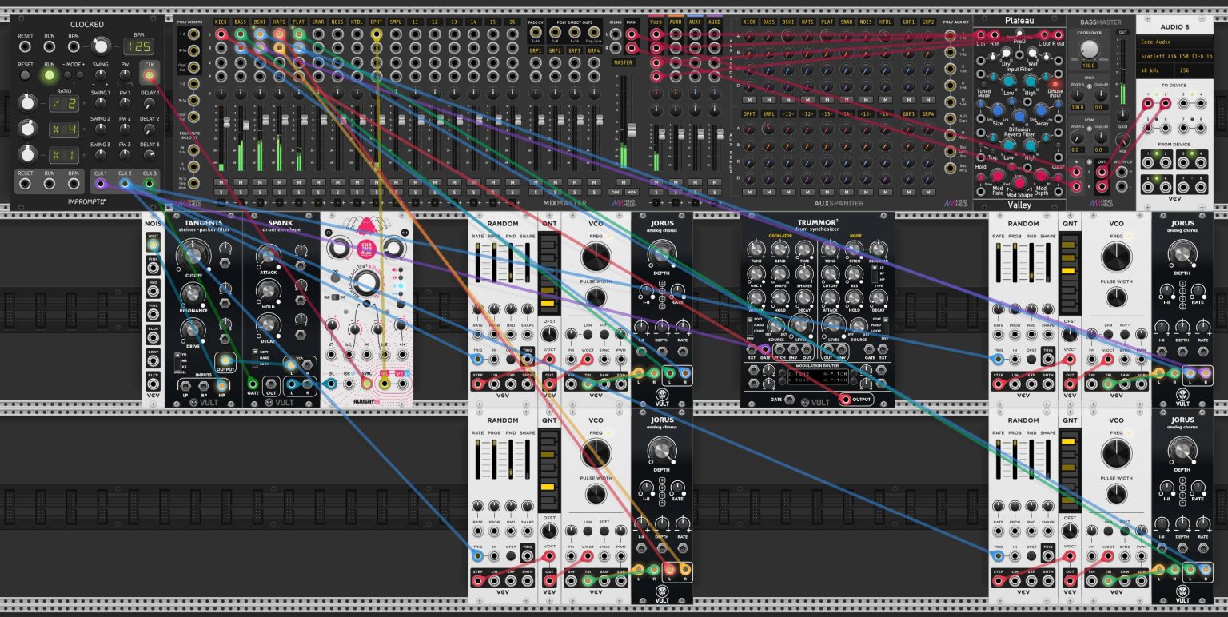Open the MASTER label menu in MixMaster
Image resolution: width=1228 pixels, height=617 pixels.
(622, 62)
